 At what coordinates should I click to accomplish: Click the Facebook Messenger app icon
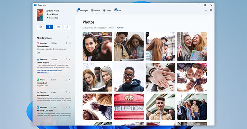[x=38, y=60]
